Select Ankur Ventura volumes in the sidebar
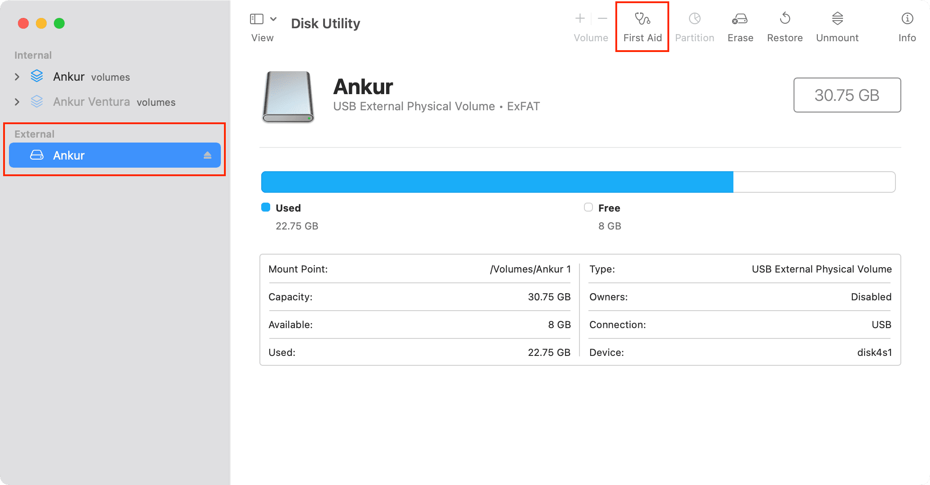This screenshot has height=485, width=930. point(114,102)
